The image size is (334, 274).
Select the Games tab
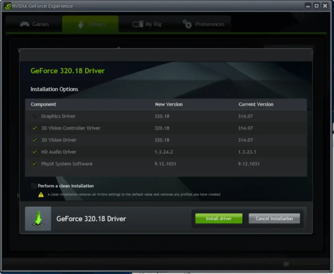pyautogui.click(x=34, y=24)
